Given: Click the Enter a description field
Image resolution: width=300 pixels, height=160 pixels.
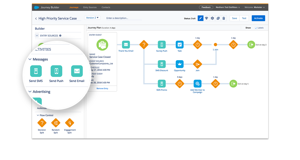Looking at the screenshot, I should pyautogui.click(x=124, y=18).
